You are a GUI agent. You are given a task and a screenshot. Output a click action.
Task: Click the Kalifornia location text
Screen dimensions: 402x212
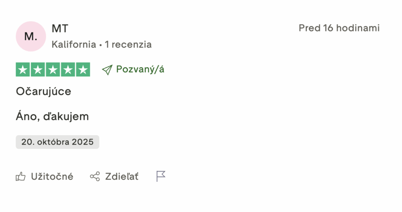74,45
